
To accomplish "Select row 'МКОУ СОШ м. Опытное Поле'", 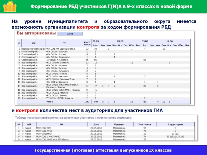I will (104, 79).
